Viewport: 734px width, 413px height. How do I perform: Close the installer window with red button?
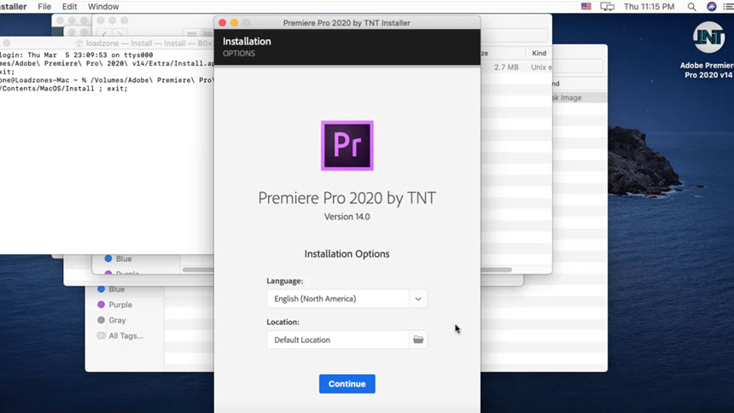pyautogui.click(x=223, y=22)
